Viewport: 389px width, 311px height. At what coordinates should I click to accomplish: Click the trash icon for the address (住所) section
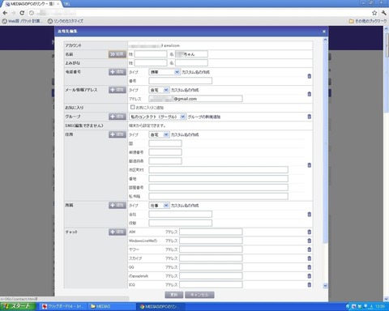[x=310, y=165]
